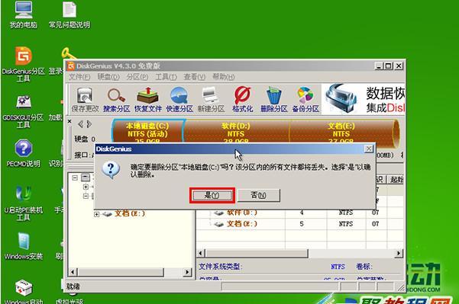Click the 起始 column header

pos(396,179)
